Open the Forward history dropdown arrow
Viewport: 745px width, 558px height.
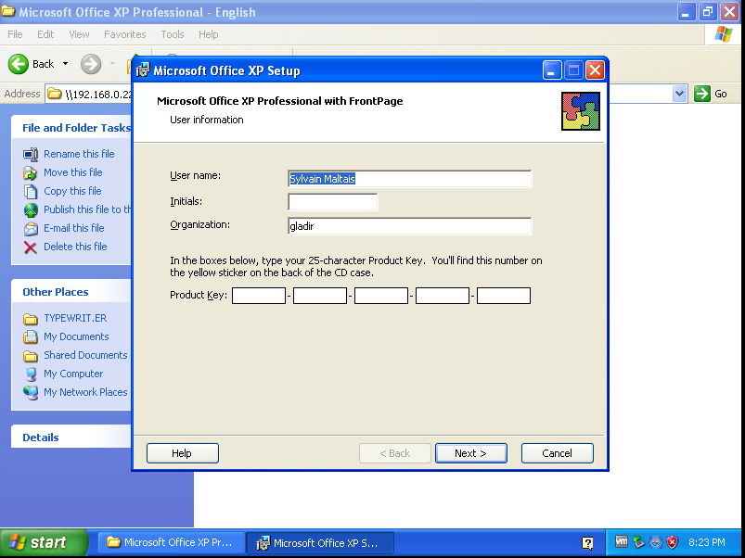pos(112,64)
